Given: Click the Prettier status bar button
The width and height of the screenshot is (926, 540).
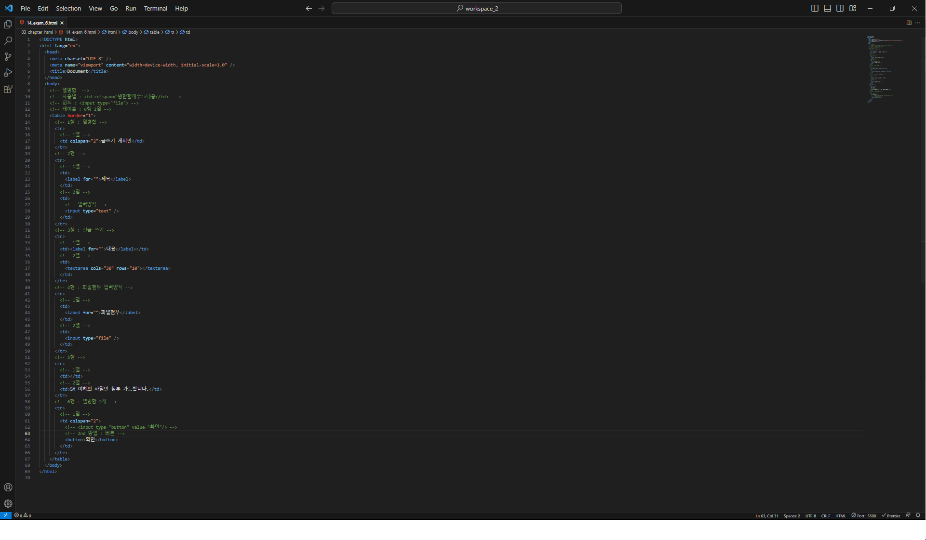Looking at the screenshot, I should pyautogui.click(x=891, y=516).
